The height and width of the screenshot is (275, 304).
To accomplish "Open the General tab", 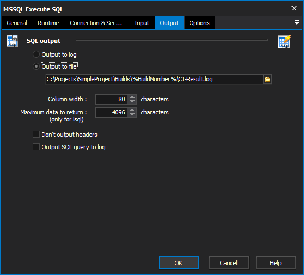I will [17, 23].
